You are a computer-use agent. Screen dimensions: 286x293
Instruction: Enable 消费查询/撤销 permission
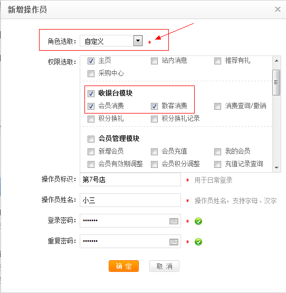(x=217, y=106)
